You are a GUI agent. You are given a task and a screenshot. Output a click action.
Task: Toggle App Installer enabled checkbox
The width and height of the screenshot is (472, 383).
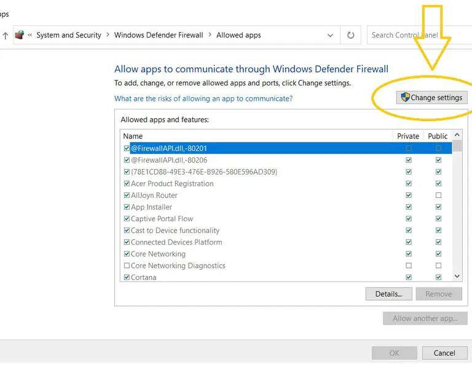(x=127, y=207)
